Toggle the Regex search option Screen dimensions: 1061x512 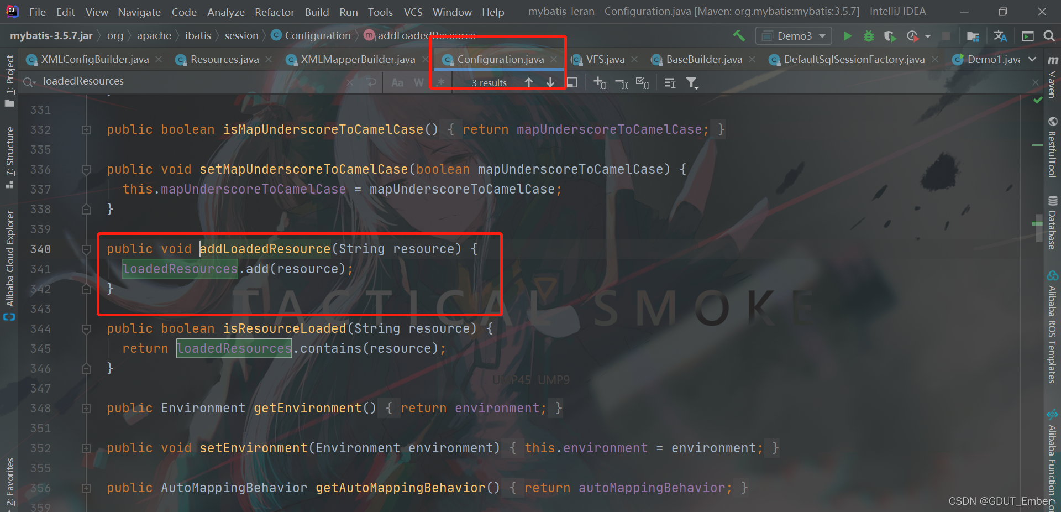pyautogui.click(x=440, y=82)
